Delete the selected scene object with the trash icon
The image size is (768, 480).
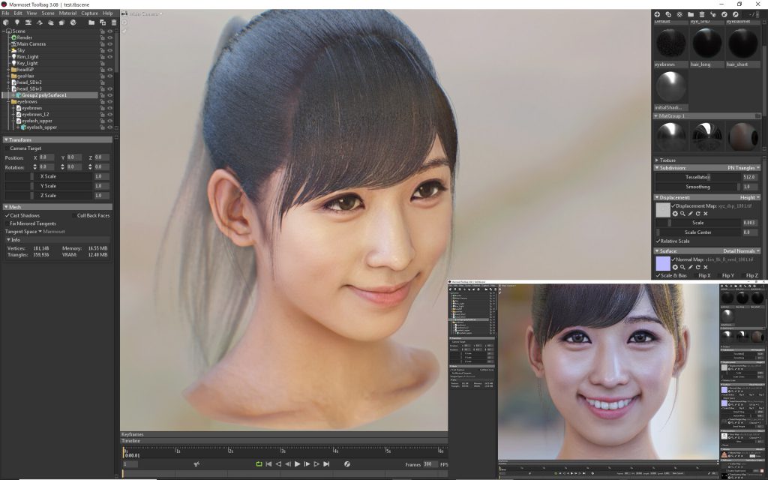coord(114,22)
